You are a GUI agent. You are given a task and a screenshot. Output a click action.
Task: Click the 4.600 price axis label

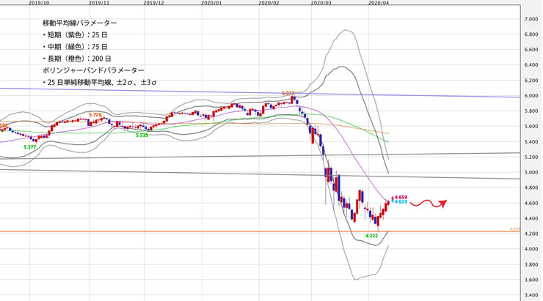(x=531, y=203)
